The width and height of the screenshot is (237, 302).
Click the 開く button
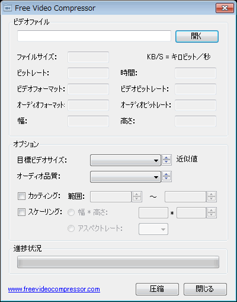[x=197, y=36]
